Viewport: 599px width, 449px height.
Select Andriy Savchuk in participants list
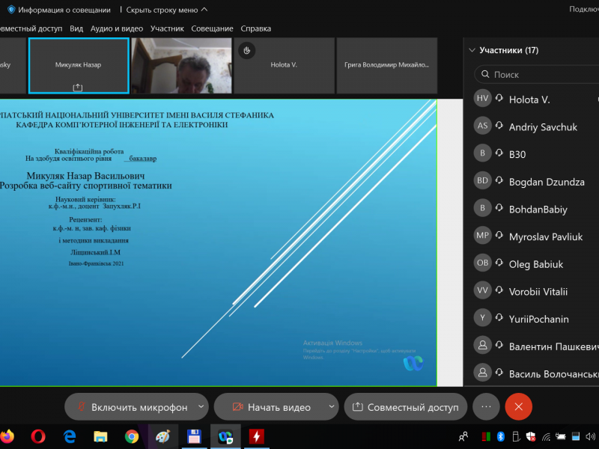pyautogui.click(x=543, y=127)
